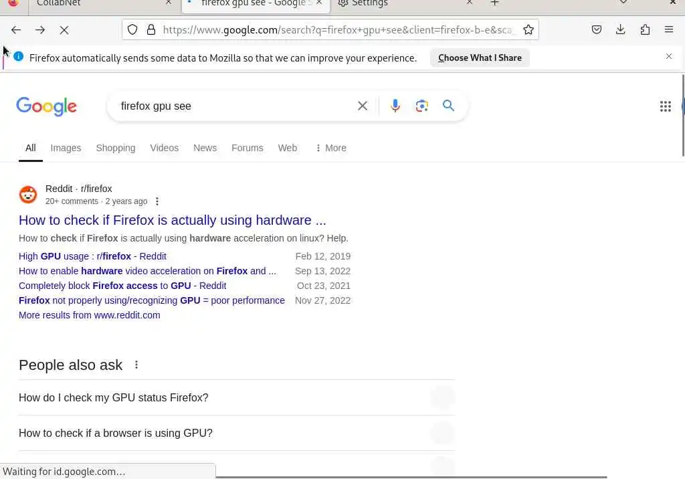Dismiss the Firefox data notification bar
Image resolution: width=685 pixels, height=479 pixels.
coord(668,56)
